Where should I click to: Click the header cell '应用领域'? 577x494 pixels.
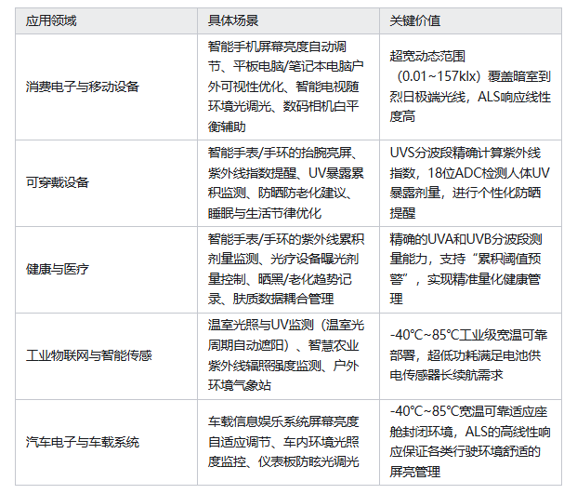106,21
